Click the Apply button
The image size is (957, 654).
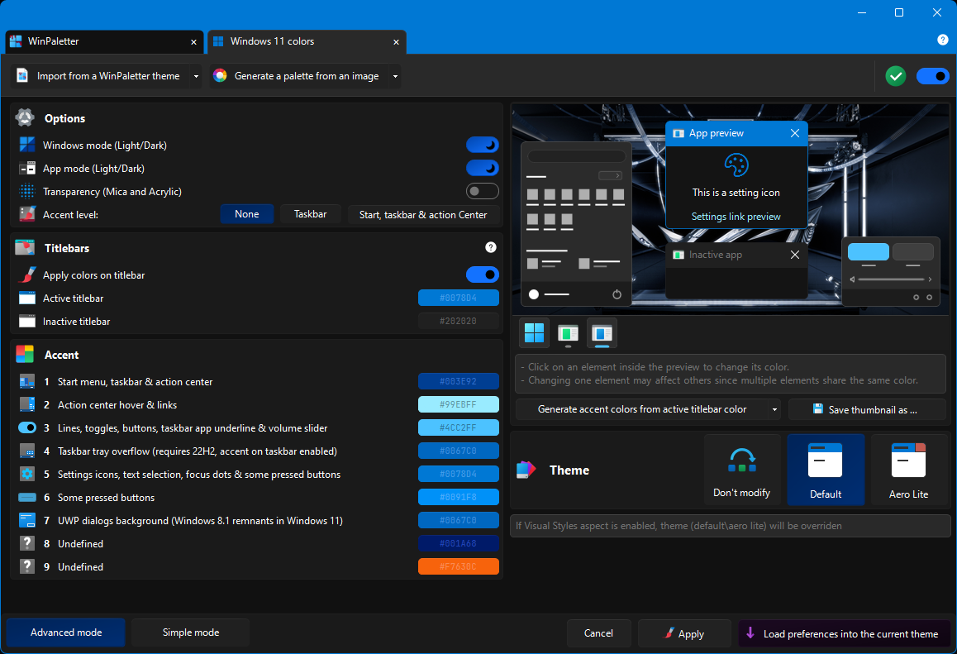[684, 633]
